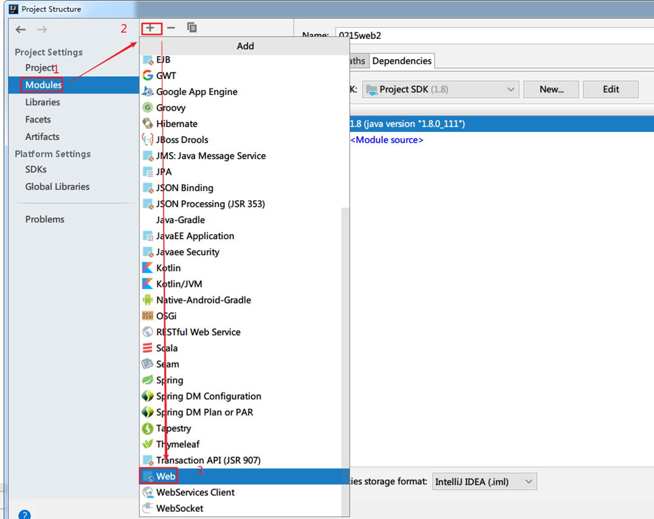Click the Spring leaf icon
Viewport: 654px width, 519px height.
[148, 380]
